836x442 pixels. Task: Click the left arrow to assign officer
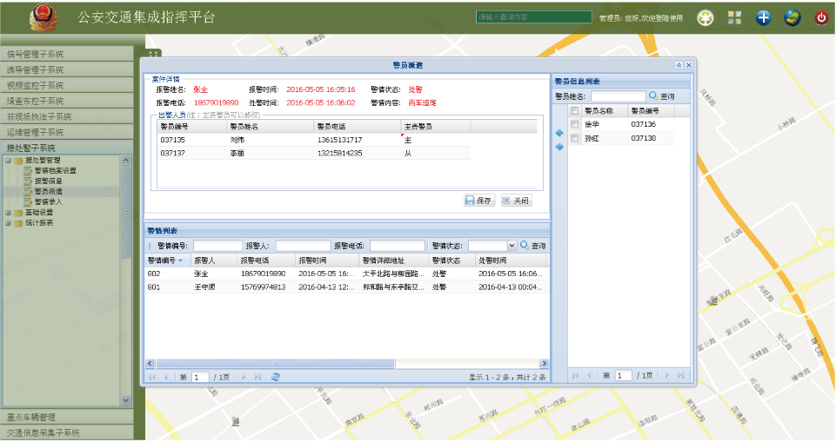(x=559, y=133)
